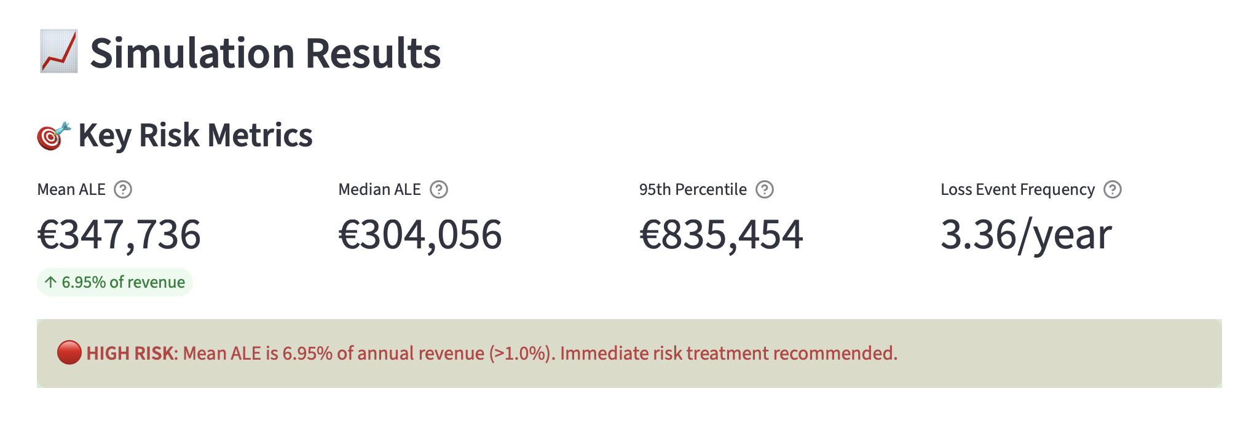Click the dartboard target icon beside Key Risk Metrics

pyautogui.click(x=53, y=135)
